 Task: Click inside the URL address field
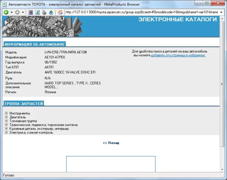tap(141, 12)
